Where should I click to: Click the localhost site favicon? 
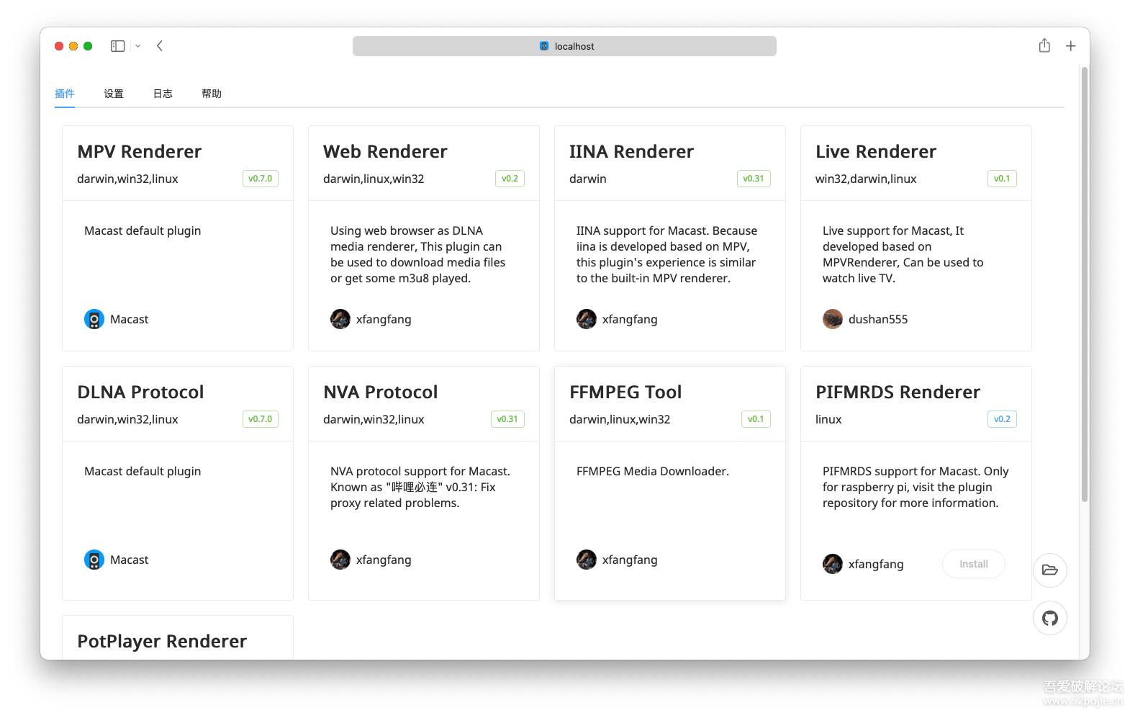[x=544, y=46]
